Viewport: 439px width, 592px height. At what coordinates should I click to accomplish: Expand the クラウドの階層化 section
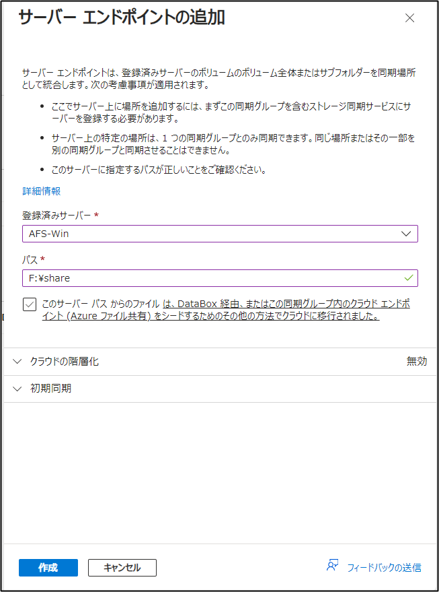pyautogui.click(x=220, y=361)
